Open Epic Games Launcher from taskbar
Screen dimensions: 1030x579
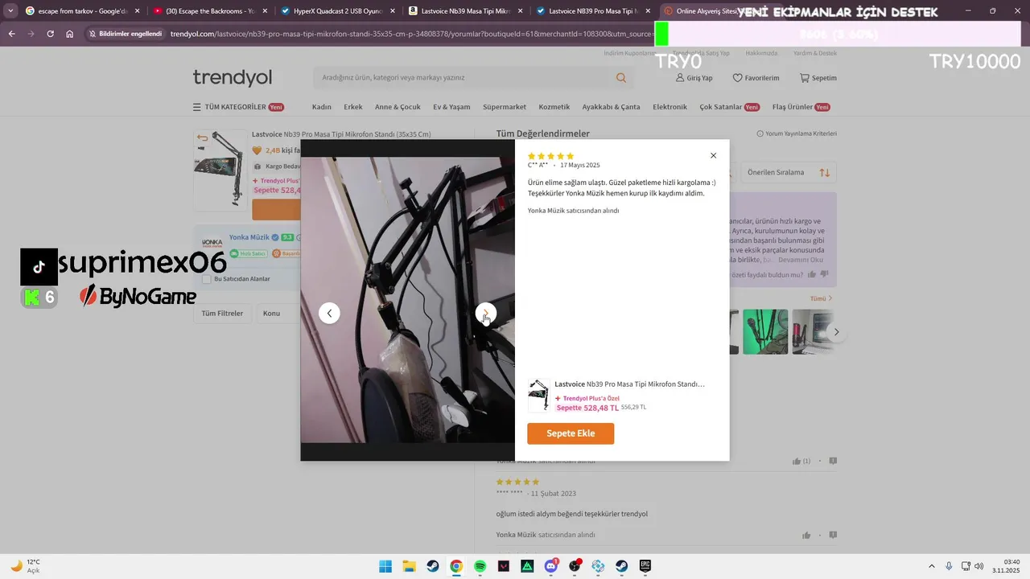point(645,566)
